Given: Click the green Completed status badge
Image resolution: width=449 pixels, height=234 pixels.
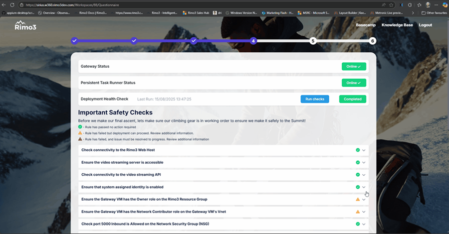Looking at the screenshot, I should (x=352, y=99).
